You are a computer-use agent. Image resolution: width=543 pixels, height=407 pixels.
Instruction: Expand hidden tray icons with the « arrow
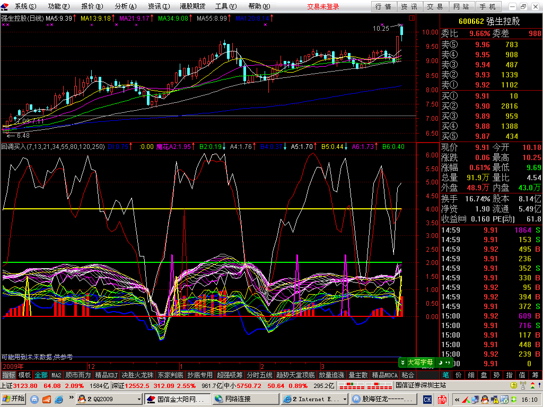point(457,400)
